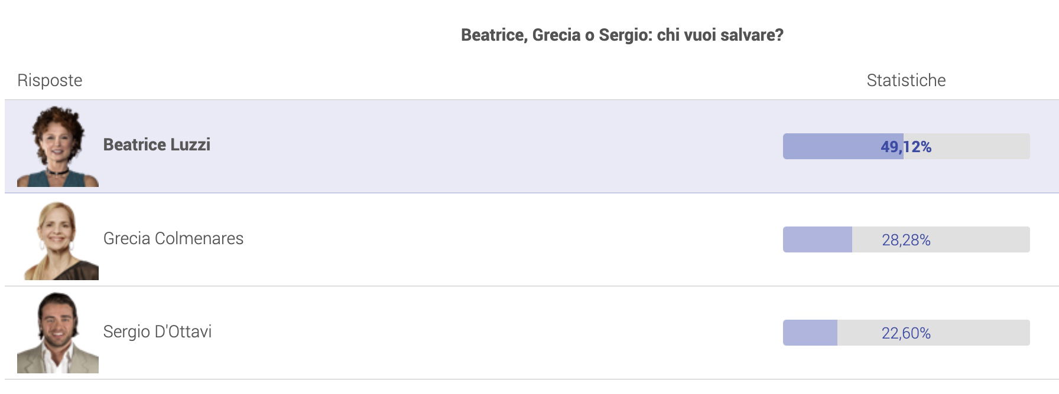Click the 49,12% percentage text
Screen dimensions: 1059x394
906,147
